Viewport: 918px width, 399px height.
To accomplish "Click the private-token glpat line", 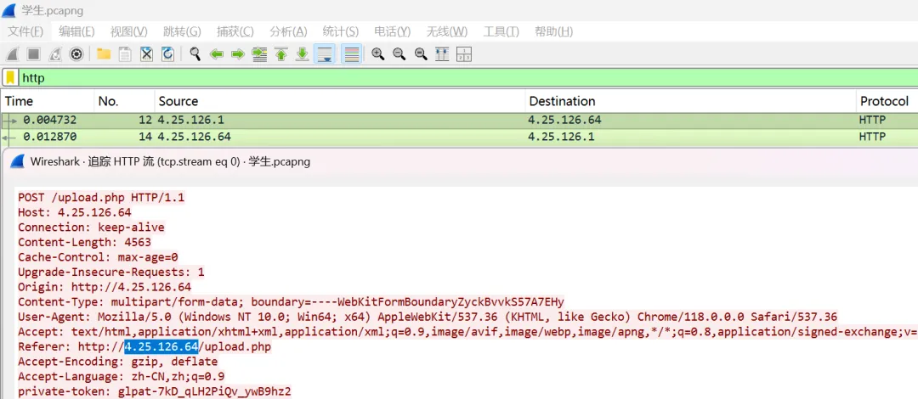I will pos(155,391).
